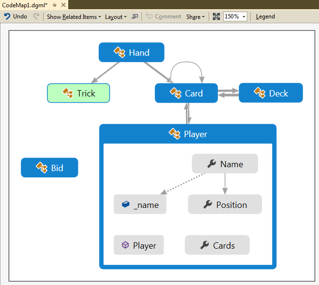
Task: Close the CodeMap1.dgml tab
Action: coord(63,5)
